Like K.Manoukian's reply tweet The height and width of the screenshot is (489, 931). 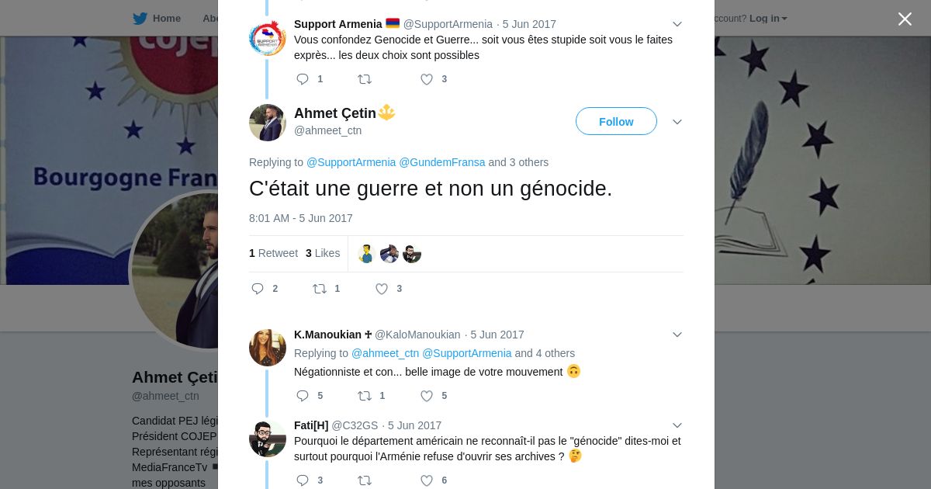(427, 396)
